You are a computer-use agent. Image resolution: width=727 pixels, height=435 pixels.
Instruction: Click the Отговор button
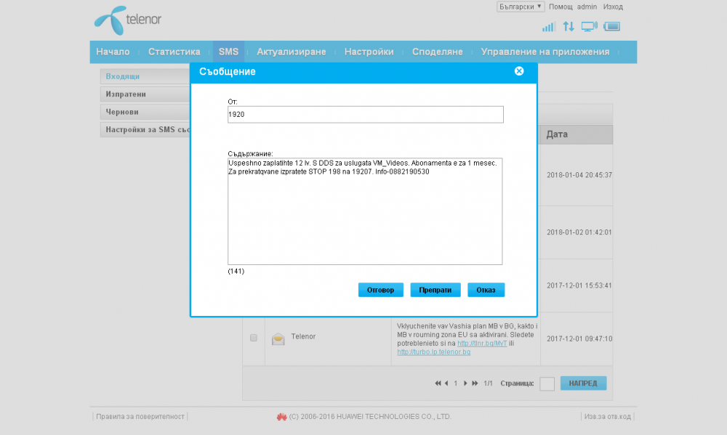coord(381,290)
